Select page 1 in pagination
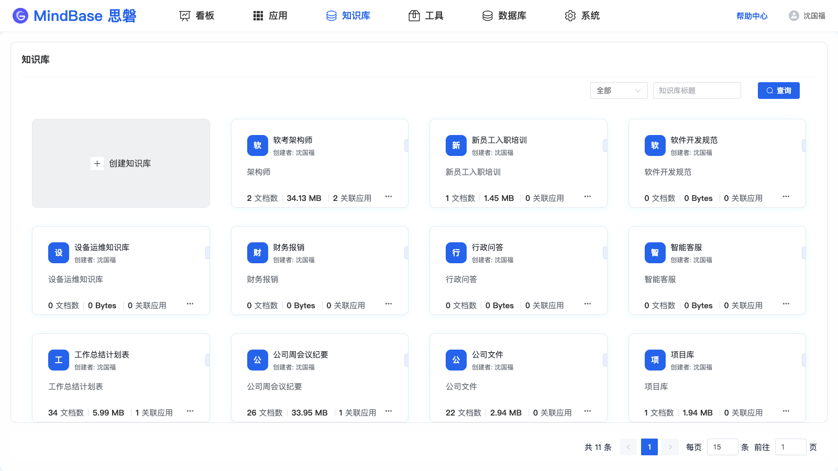Screen dimensions: 838x471 [649, 447]
